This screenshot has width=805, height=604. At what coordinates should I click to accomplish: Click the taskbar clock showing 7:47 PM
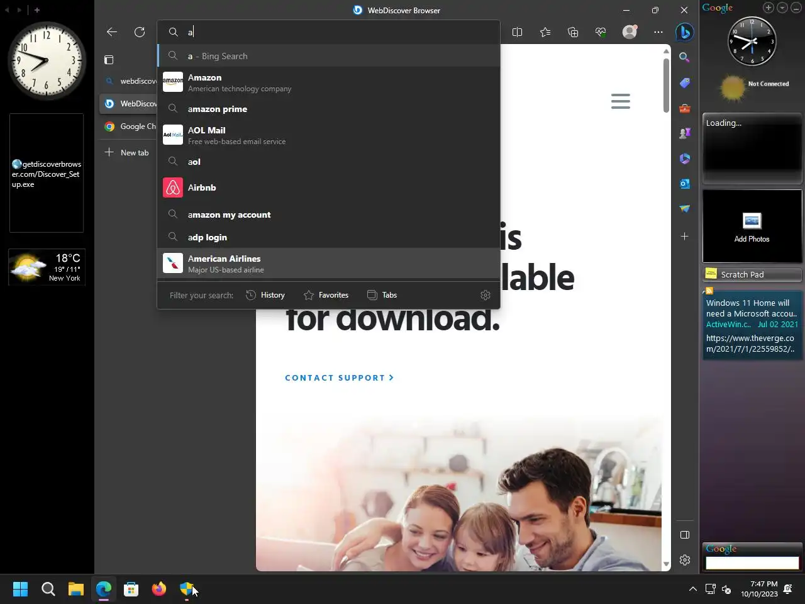pyautogui.click(x=759, y=589)
